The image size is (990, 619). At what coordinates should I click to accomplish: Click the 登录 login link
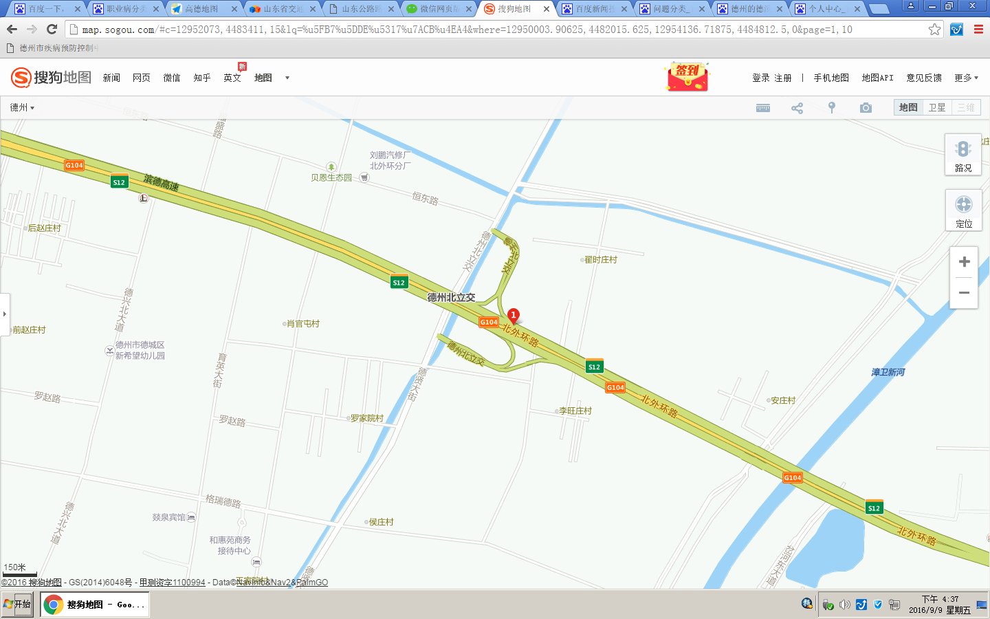[x=760, y=78]
